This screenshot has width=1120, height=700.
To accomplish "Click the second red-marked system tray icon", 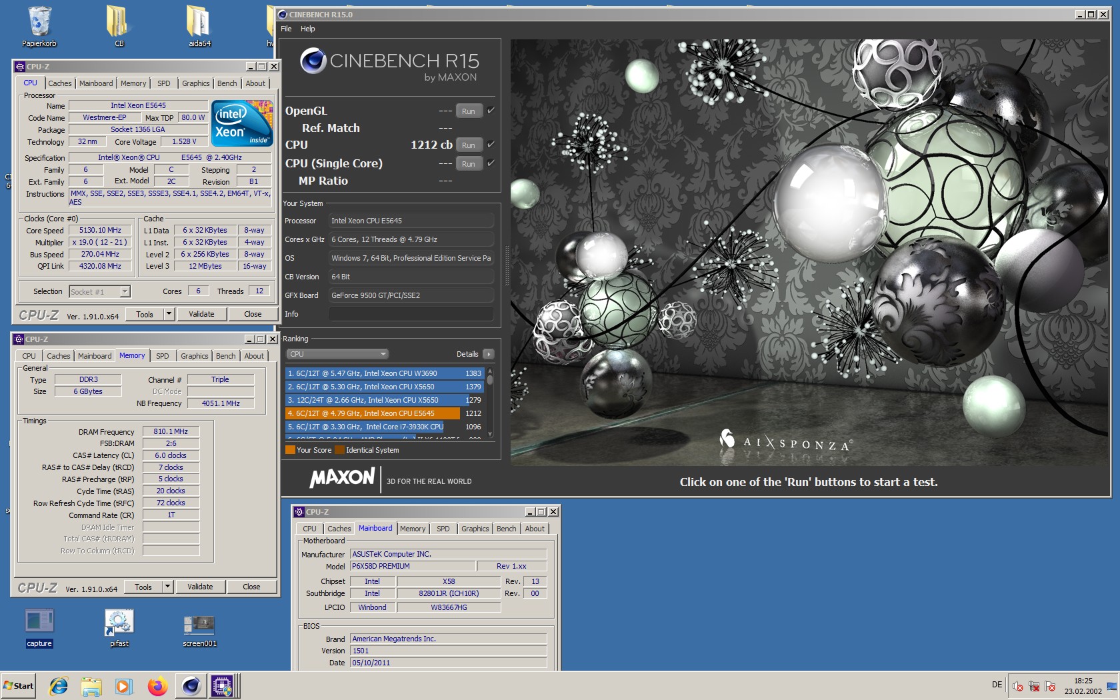I will click(x=1034, y=686).
